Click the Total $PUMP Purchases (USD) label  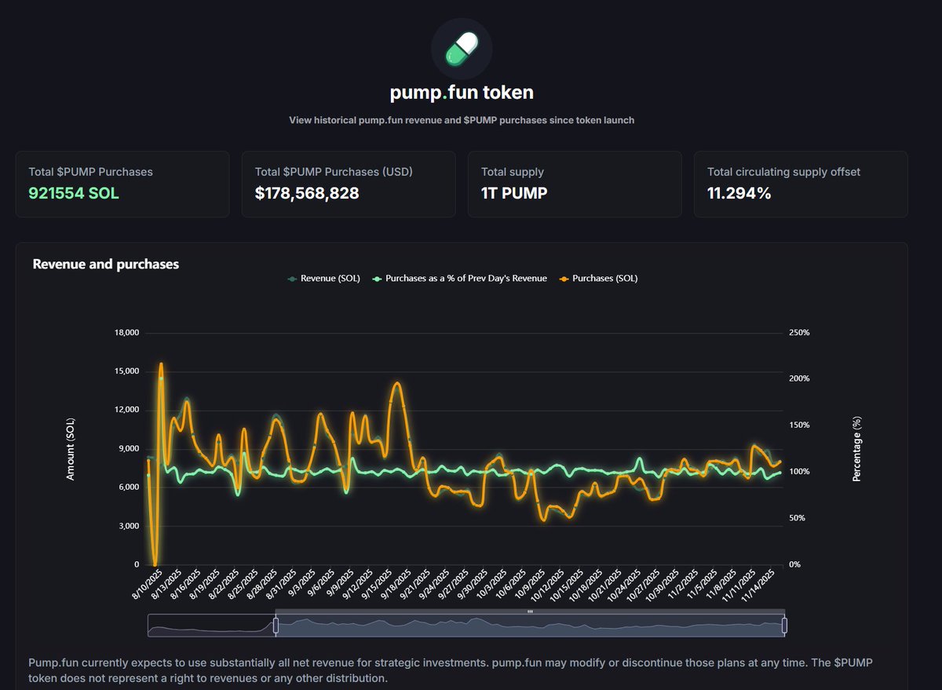tap(334, 171)
